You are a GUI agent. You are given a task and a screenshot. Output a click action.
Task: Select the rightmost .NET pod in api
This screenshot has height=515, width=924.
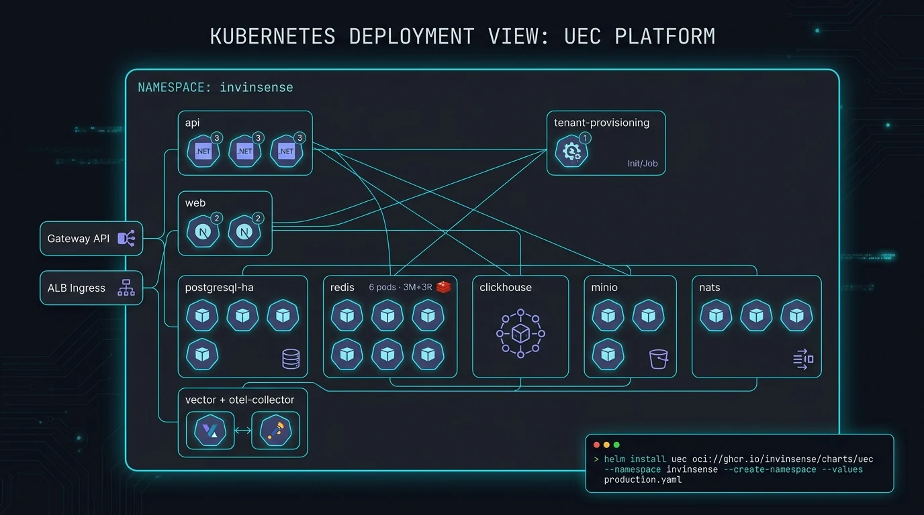[x=287, y=151]
